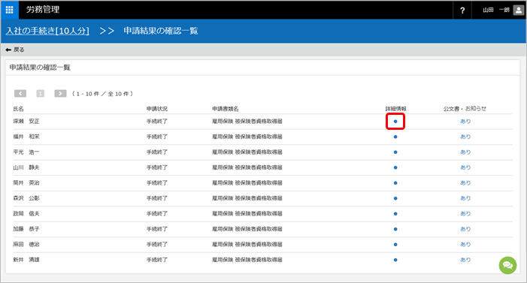The image size is (527, 283).
Task: Click the 労務管理 title in top bar
Action: [43, 10]
